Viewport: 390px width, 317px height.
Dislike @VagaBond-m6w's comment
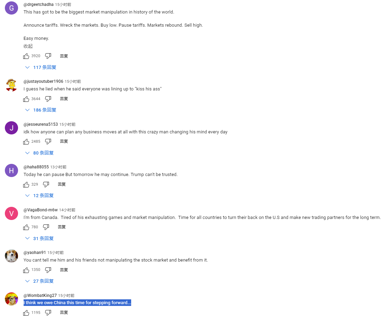click(x=46, y=227)
